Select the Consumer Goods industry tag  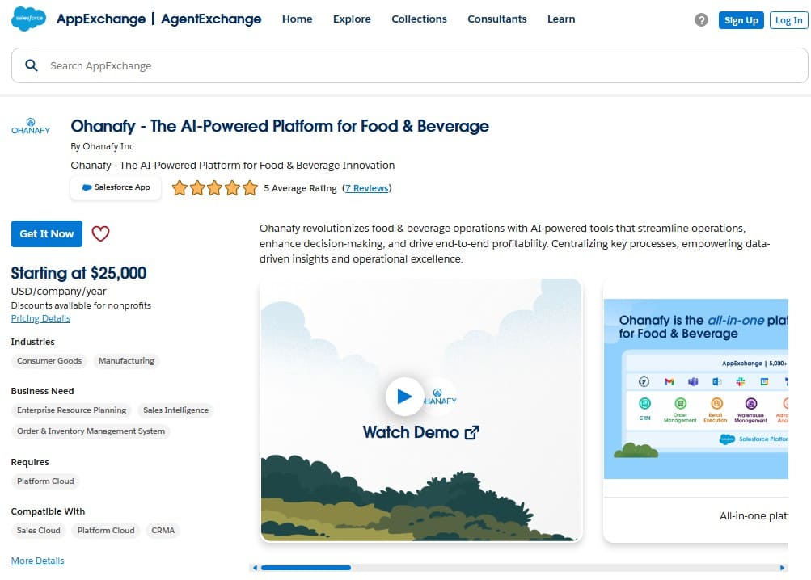pyautogui.click(x=49, y=361)
